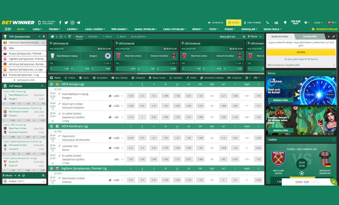Open the Twitter social icon
339x205 pixels.
point(66,23)
